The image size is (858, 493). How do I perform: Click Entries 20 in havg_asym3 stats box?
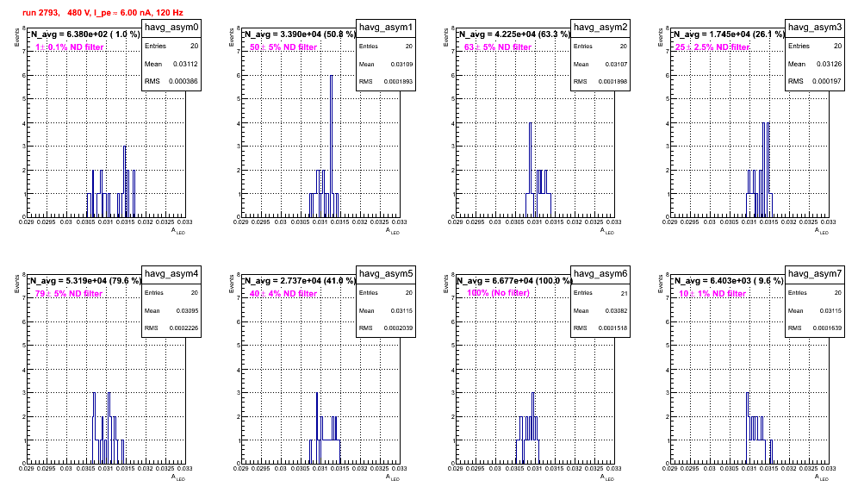pyautogui.click(x=815, y=46)
